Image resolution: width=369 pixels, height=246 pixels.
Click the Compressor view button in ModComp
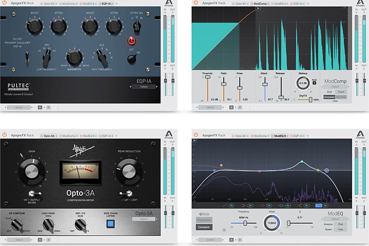[329, 97]
